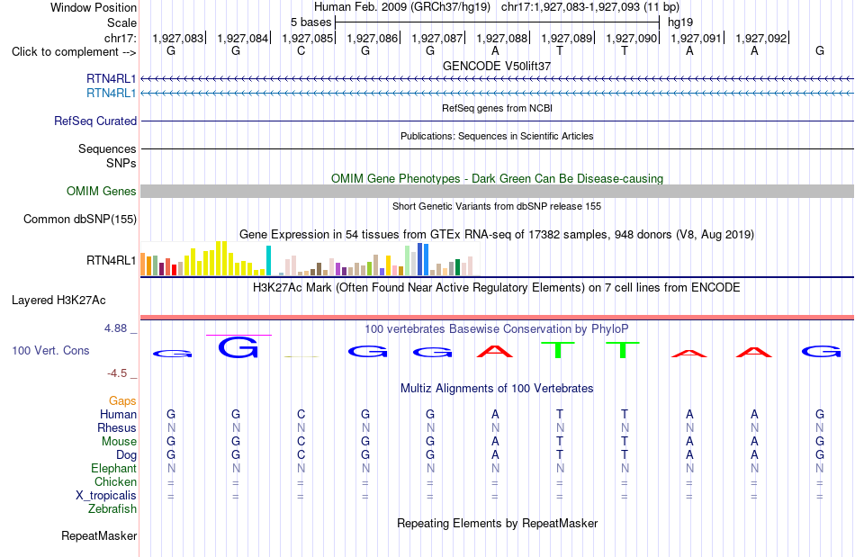Image resolution: width=855 pixels, height=557 pixels.
Task: Click the RTN4RL1 label beside the GTEx bar chart
Action: coord(112,261)
